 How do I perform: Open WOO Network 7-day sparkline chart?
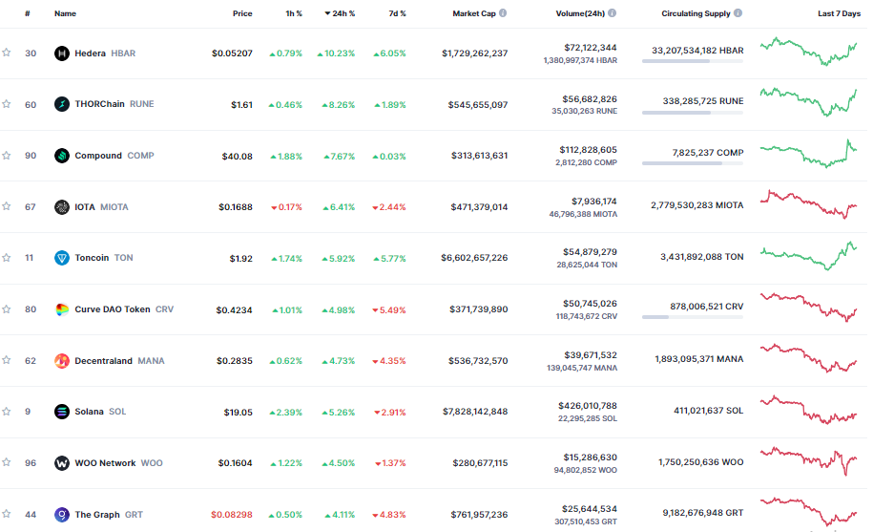808,460
